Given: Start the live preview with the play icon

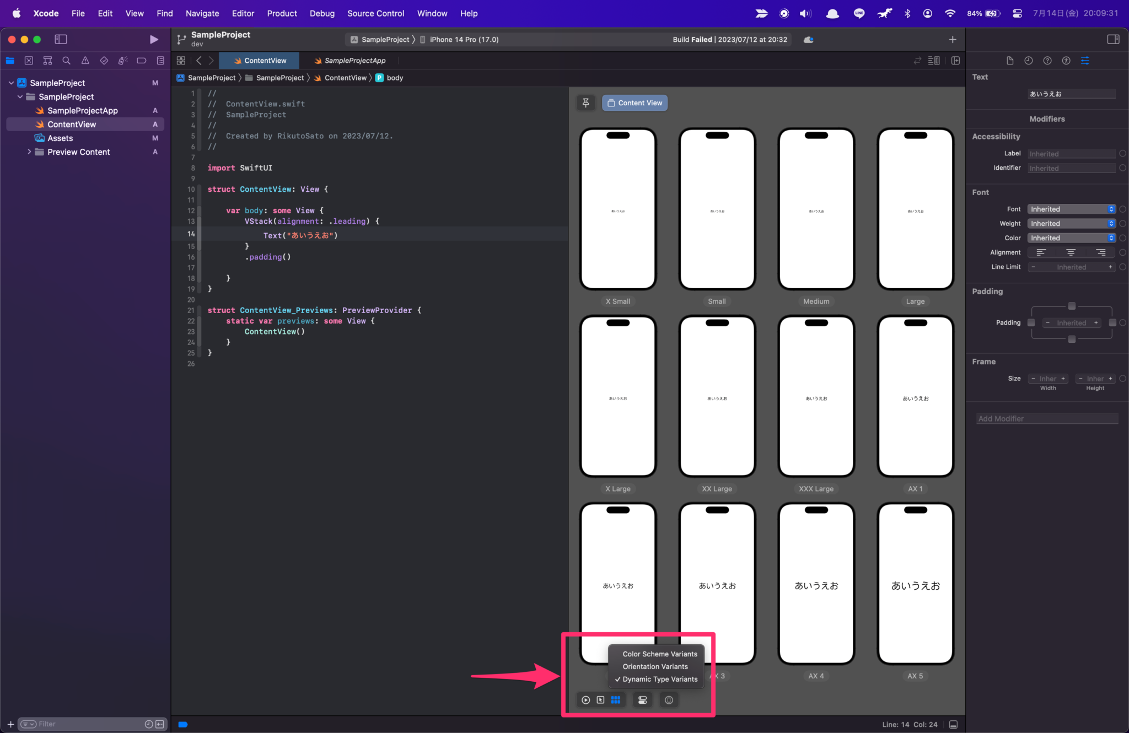Looking at the screenshot, I should pos(585,700).
